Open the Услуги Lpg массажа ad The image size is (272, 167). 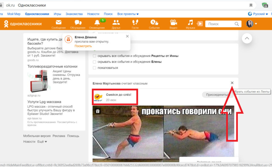(x=44, y=102)
